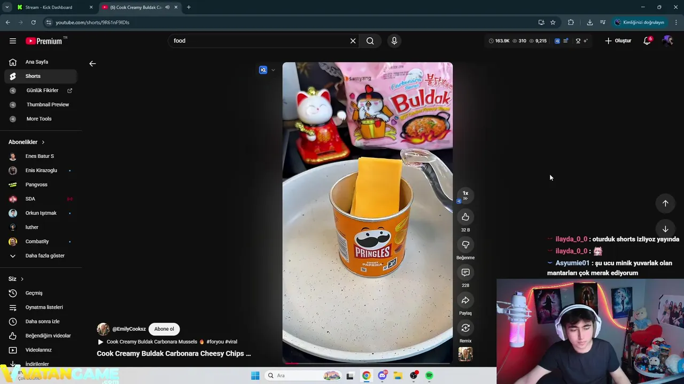Open the SDA subscription channel
684x384 pixels.
coord(41,199)
